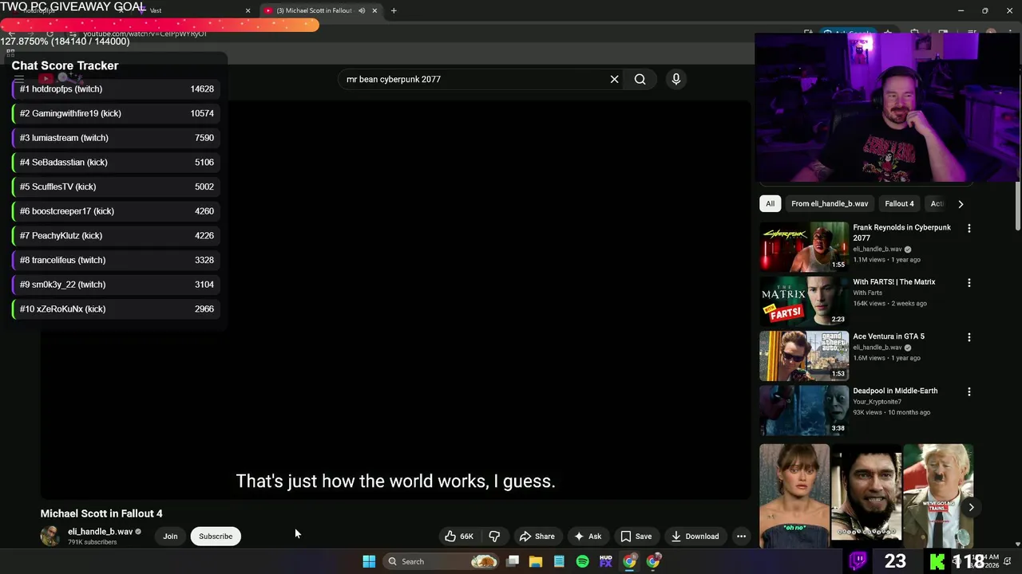The width and height of the screenshot is (1022, 574).
Task: Open a new browser tab
Action: click(394, 10)
